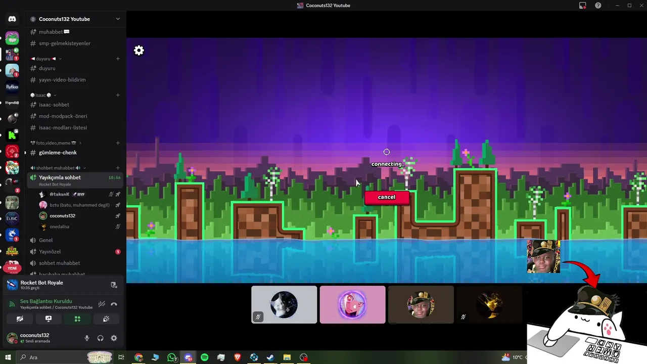
Task: Select voice member coconuts132 in channel list
Action: pyautogui.click(x=80, y=216)
